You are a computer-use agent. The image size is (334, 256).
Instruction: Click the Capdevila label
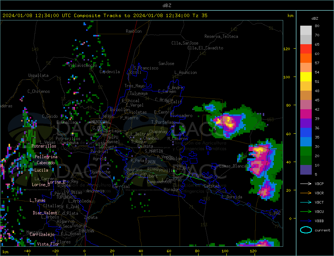[109, 72]
